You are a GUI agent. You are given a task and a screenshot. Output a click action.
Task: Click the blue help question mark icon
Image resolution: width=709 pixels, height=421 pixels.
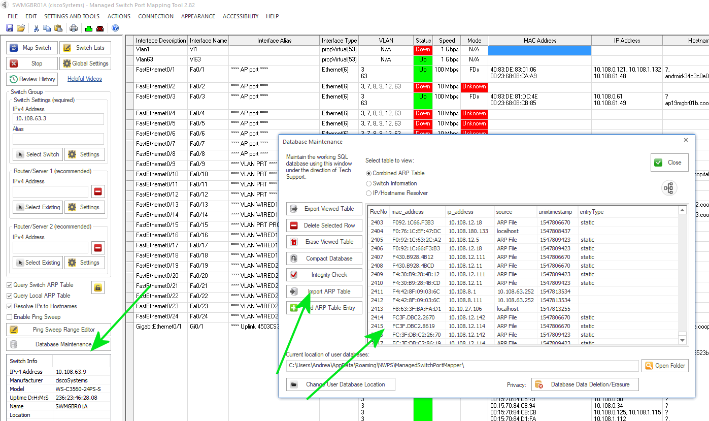click(x=115, y=28)
